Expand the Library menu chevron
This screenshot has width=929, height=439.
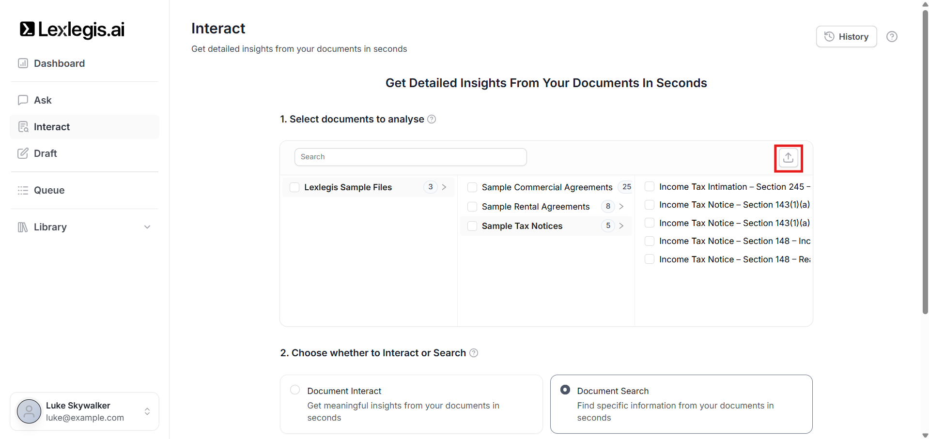147,227
